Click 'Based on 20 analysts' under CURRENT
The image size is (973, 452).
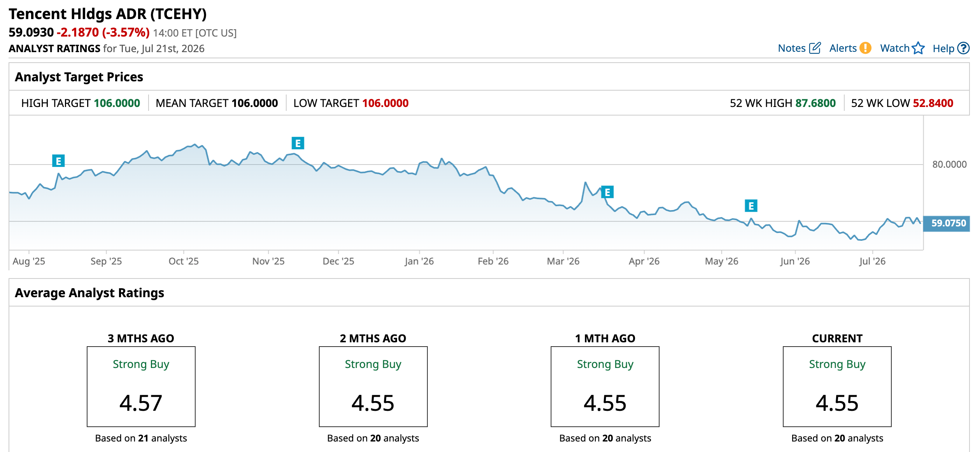coord(837,438)
